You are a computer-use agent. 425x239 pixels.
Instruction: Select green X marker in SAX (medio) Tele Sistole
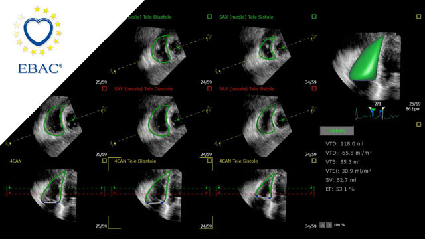click(283, 48)
